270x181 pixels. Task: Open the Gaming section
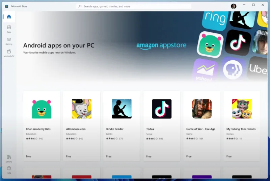[x=9, y=41]
